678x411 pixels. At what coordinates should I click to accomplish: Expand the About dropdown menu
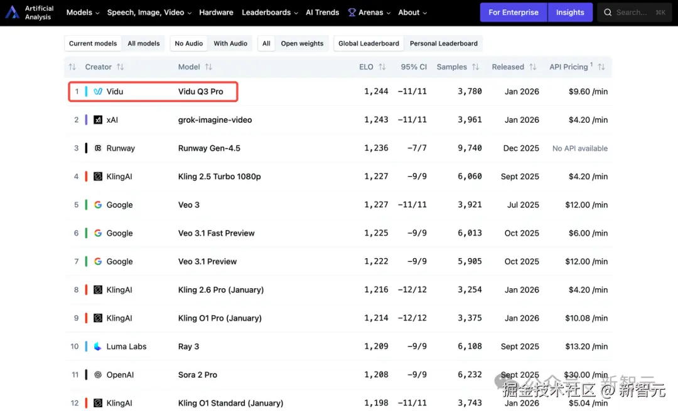click(412, 13)
